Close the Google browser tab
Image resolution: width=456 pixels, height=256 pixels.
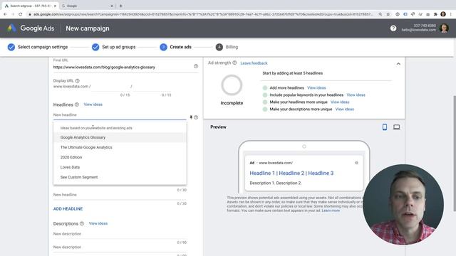112,6
